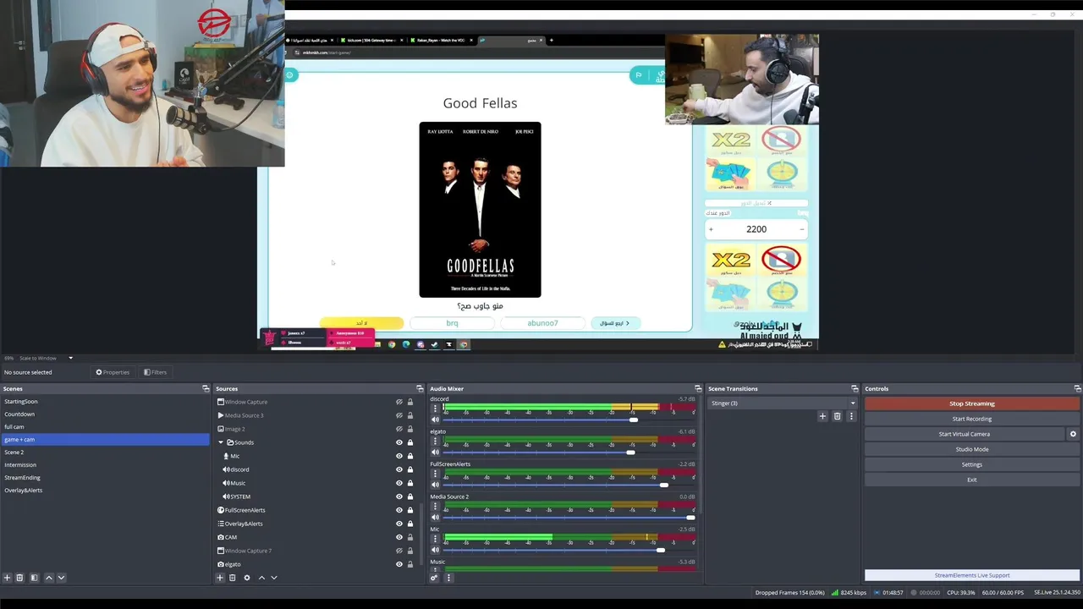Hide the CAM source eye icon
Screen dimensions: 1083x609
click(x=399, y=537)
